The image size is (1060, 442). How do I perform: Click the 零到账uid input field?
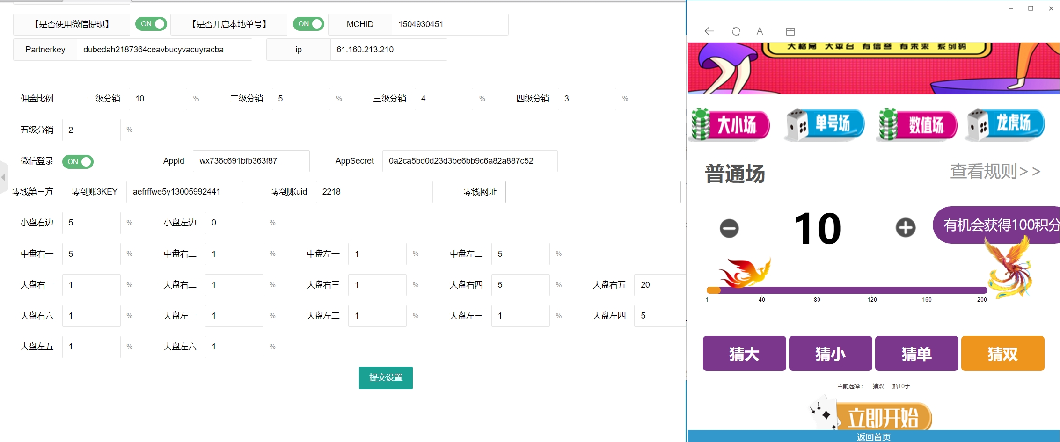click(x=374, y=192)
